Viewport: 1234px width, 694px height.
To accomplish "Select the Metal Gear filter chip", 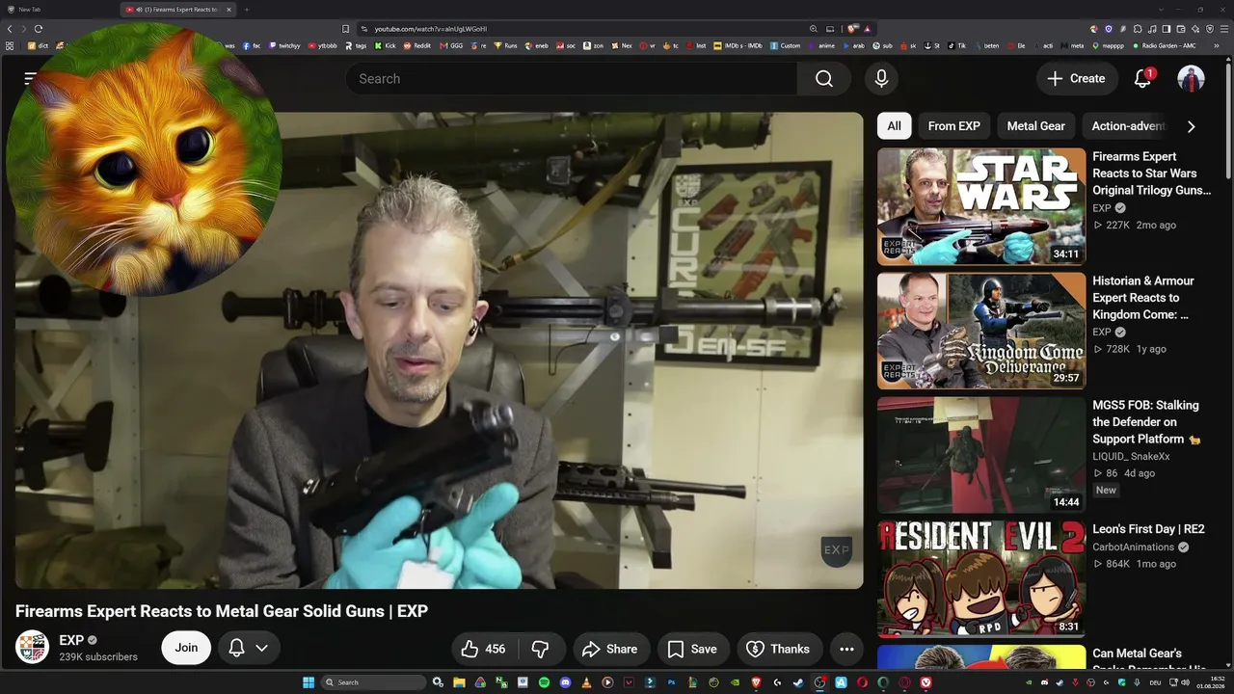I will (1035, 126).
